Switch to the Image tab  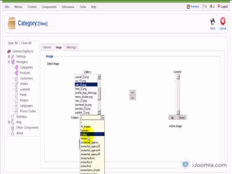[58, 47]
